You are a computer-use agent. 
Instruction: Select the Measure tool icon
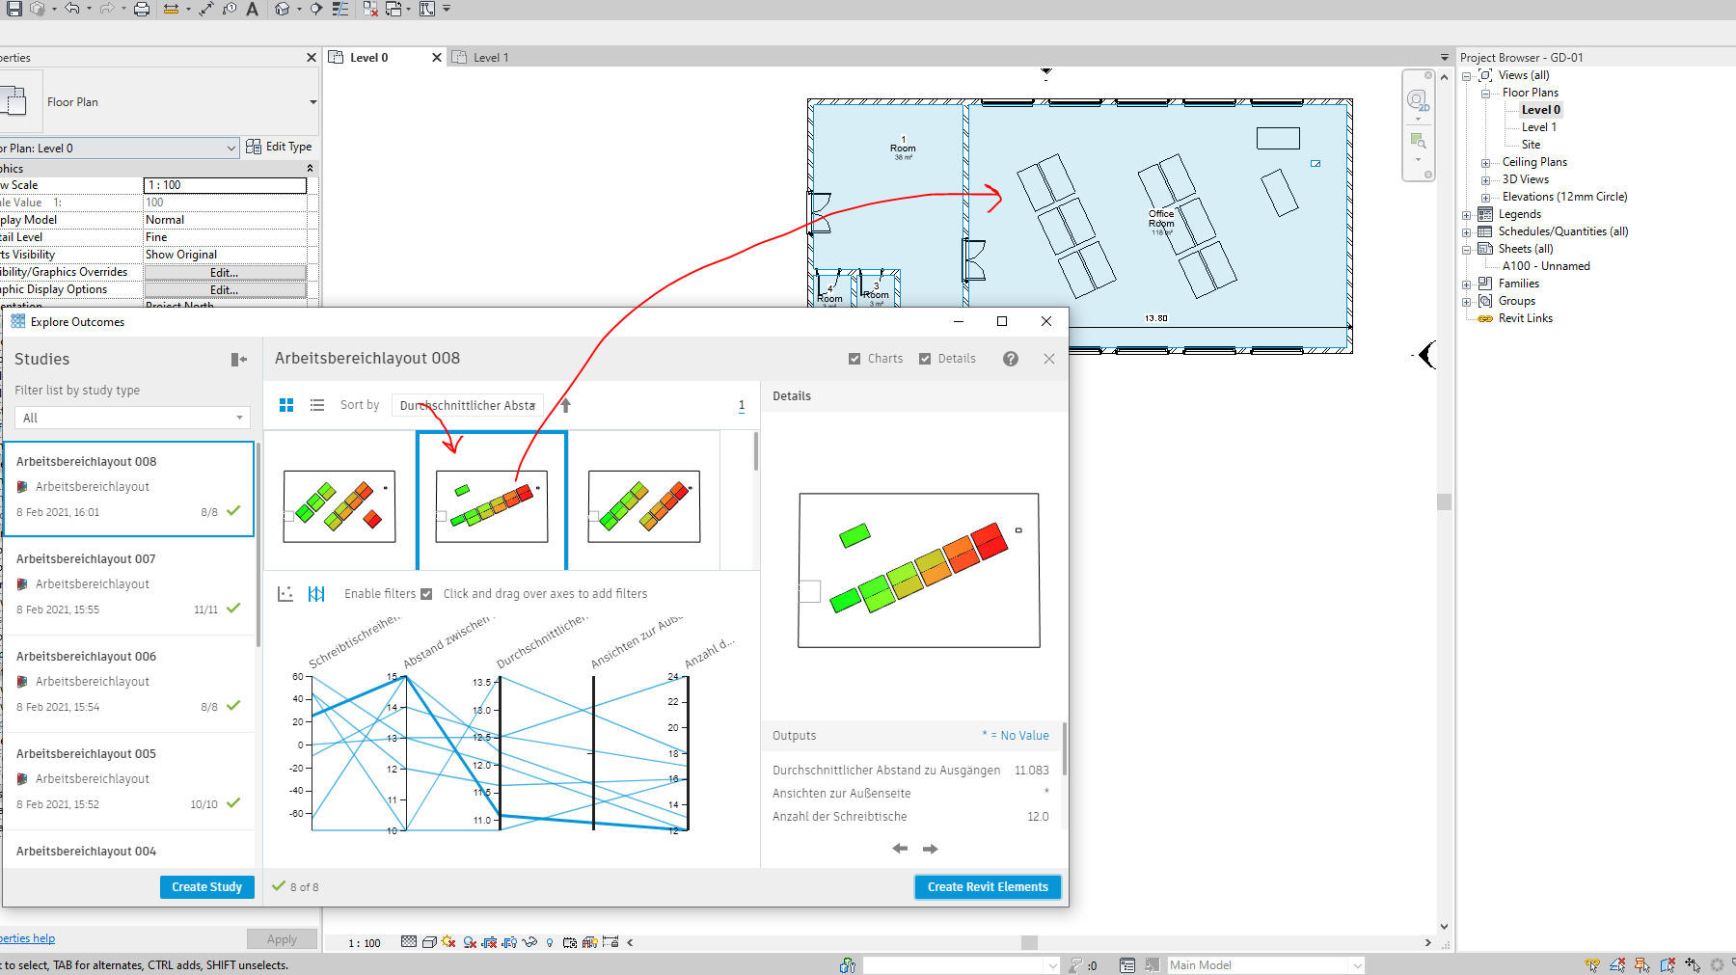170,10
